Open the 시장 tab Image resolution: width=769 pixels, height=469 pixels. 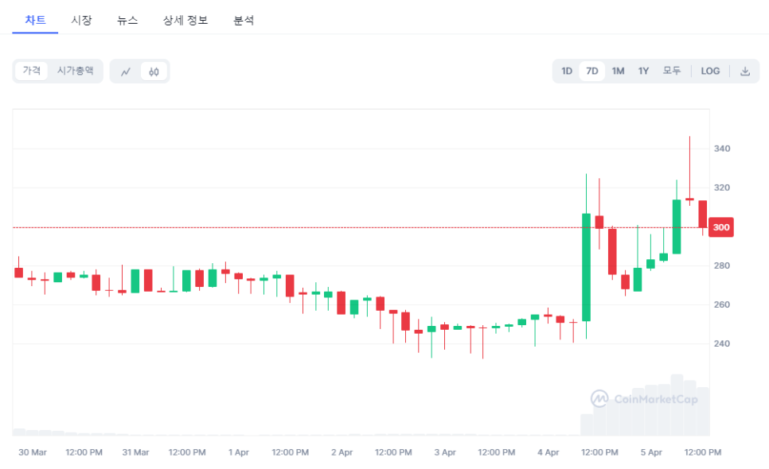[x=81, y=20]
